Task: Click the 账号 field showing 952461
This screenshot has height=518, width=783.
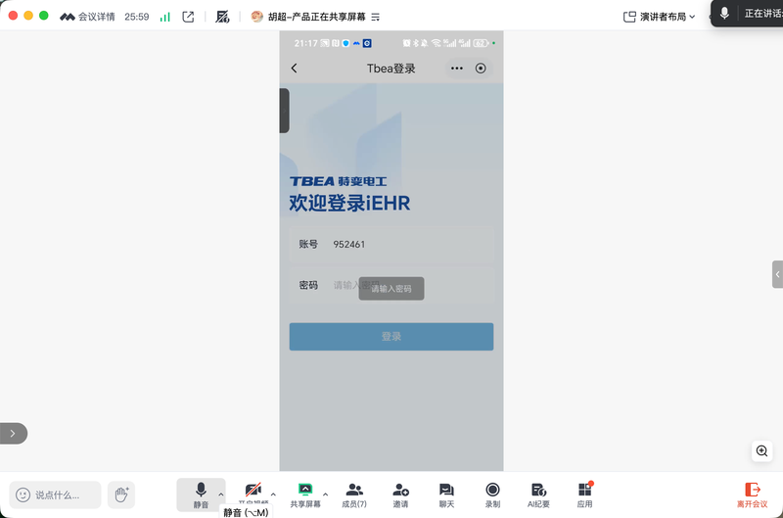Action: [x=391, y=244]
